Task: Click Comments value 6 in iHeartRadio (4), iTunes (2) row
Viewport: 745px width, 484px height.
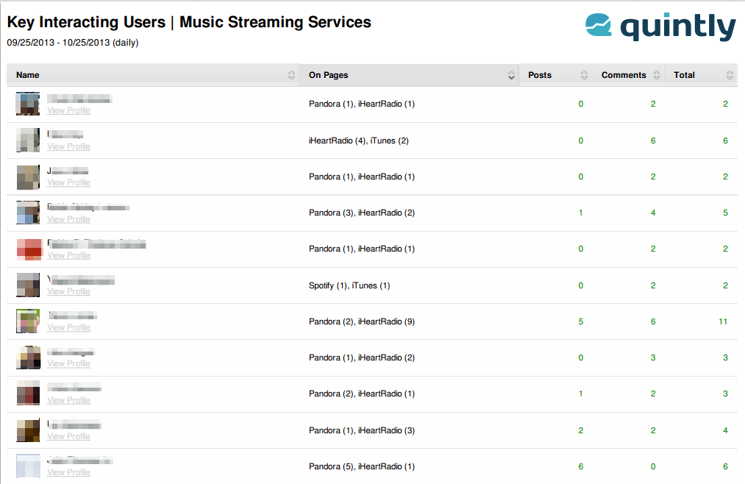Action: pyautogui.click(x=653, y=140)
